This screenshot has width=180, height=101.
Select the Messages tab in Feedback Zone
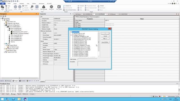click(x=13, y=94)
